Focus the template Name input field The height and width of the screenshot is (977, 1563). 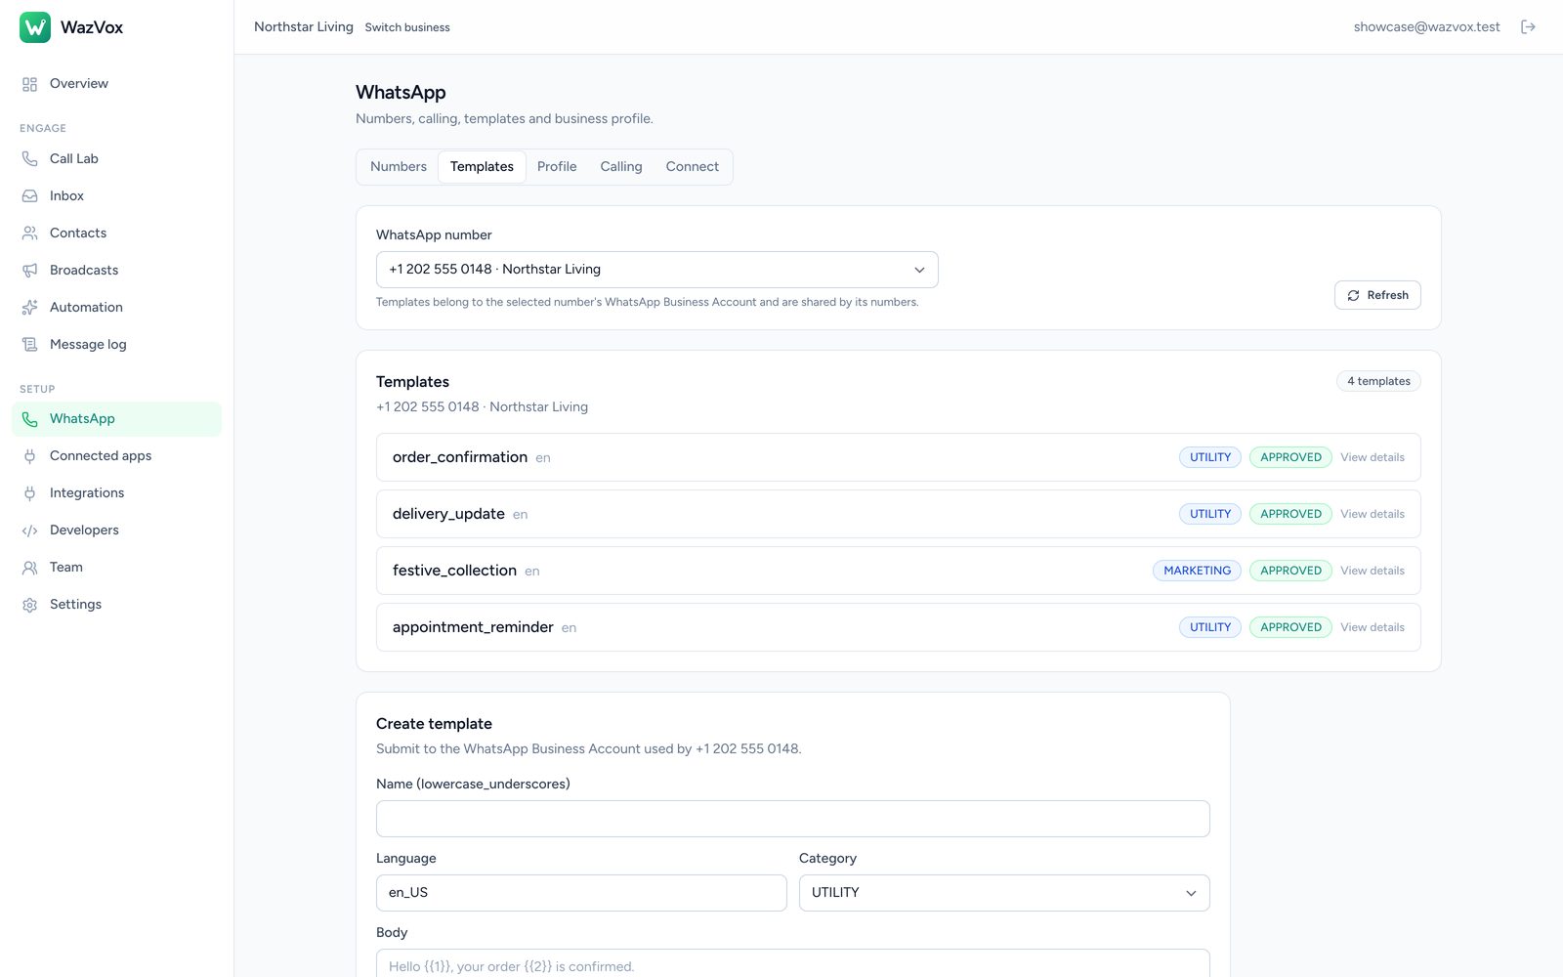[793, 819]
